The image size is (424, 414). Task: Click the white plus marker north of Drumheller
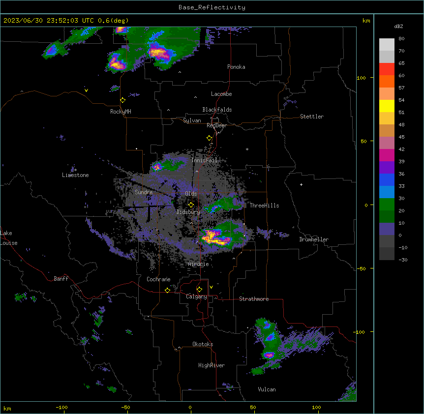click(x=301, y=184)
